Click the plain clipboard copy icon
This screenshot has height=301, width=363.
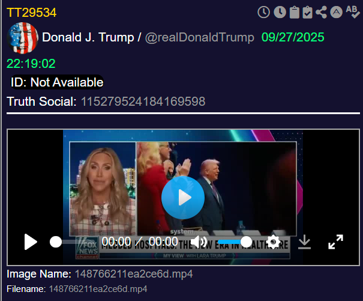pyautogui.click(x=294, y=12)
